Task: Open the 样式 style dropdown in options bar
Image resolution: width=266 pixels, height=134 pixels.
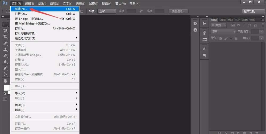Action: 107,11
